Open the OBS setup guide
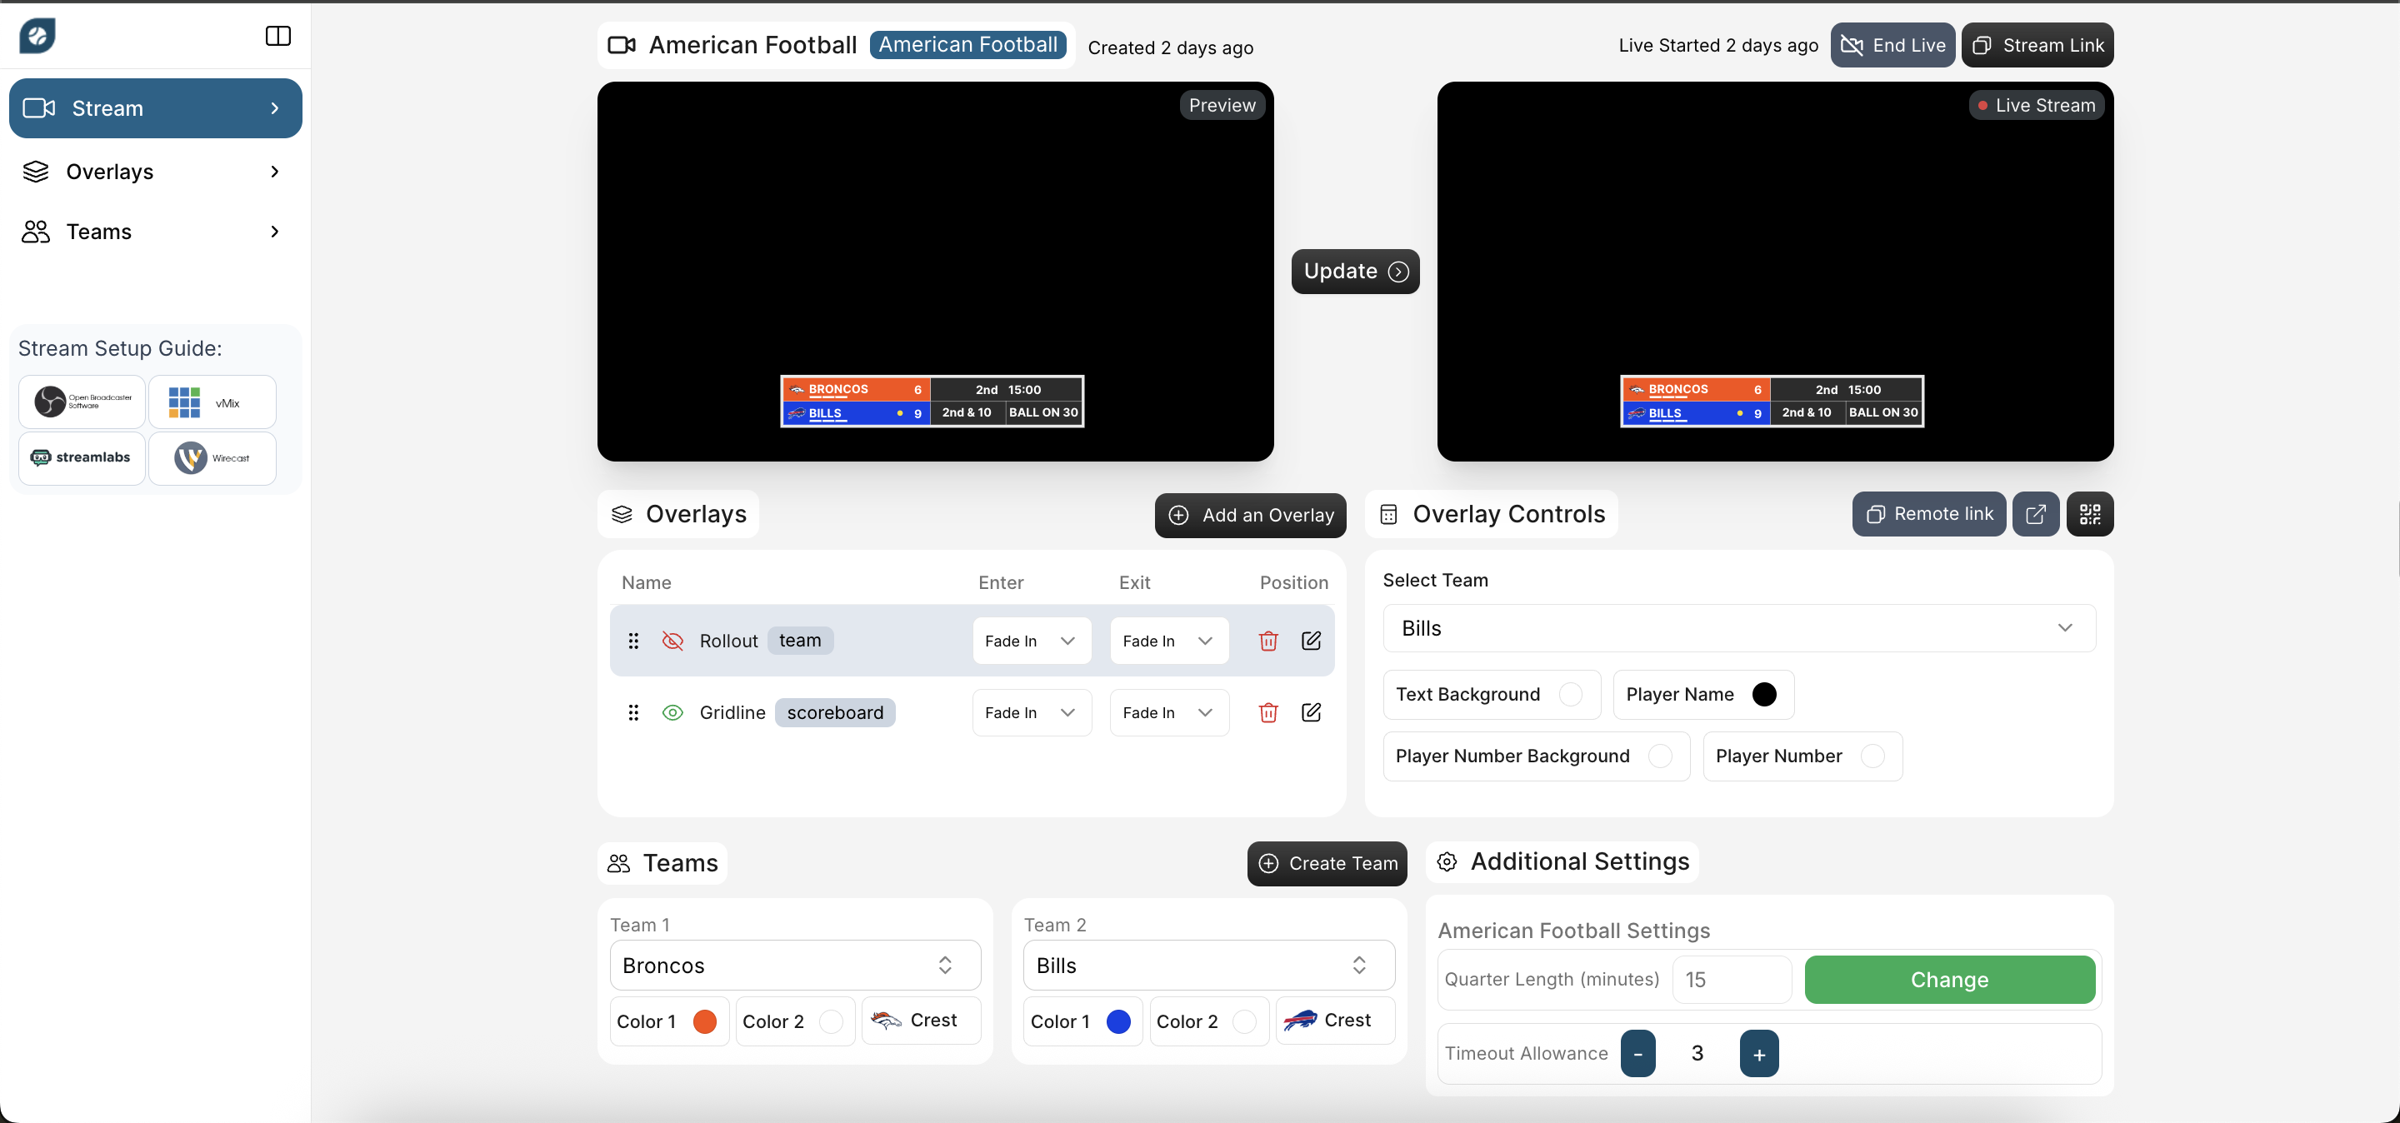Viewport: 2400px width, 1123px height. tap(82, 402)
